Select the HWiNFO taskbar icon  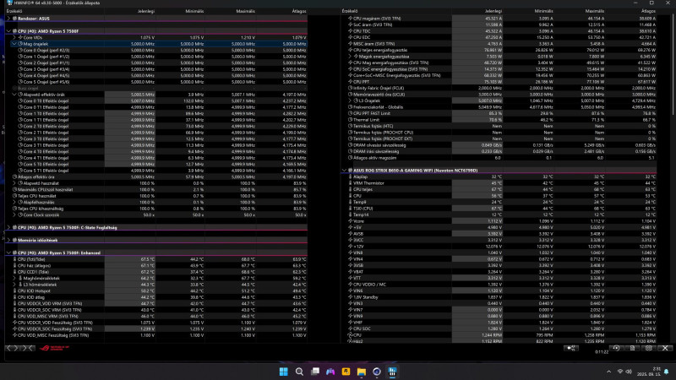pos(392,372)
